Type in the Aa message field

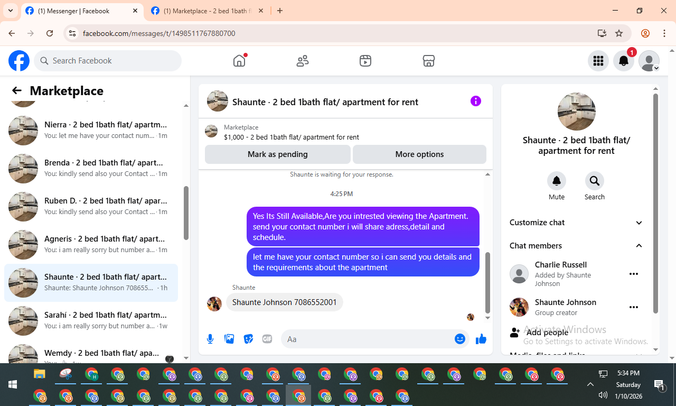click(x=367, y=339)
